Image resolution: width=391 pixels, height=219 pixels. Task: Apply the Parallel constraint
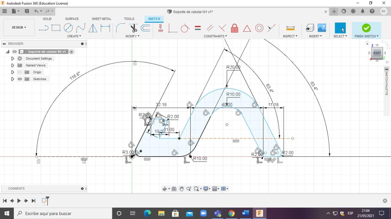210,28
